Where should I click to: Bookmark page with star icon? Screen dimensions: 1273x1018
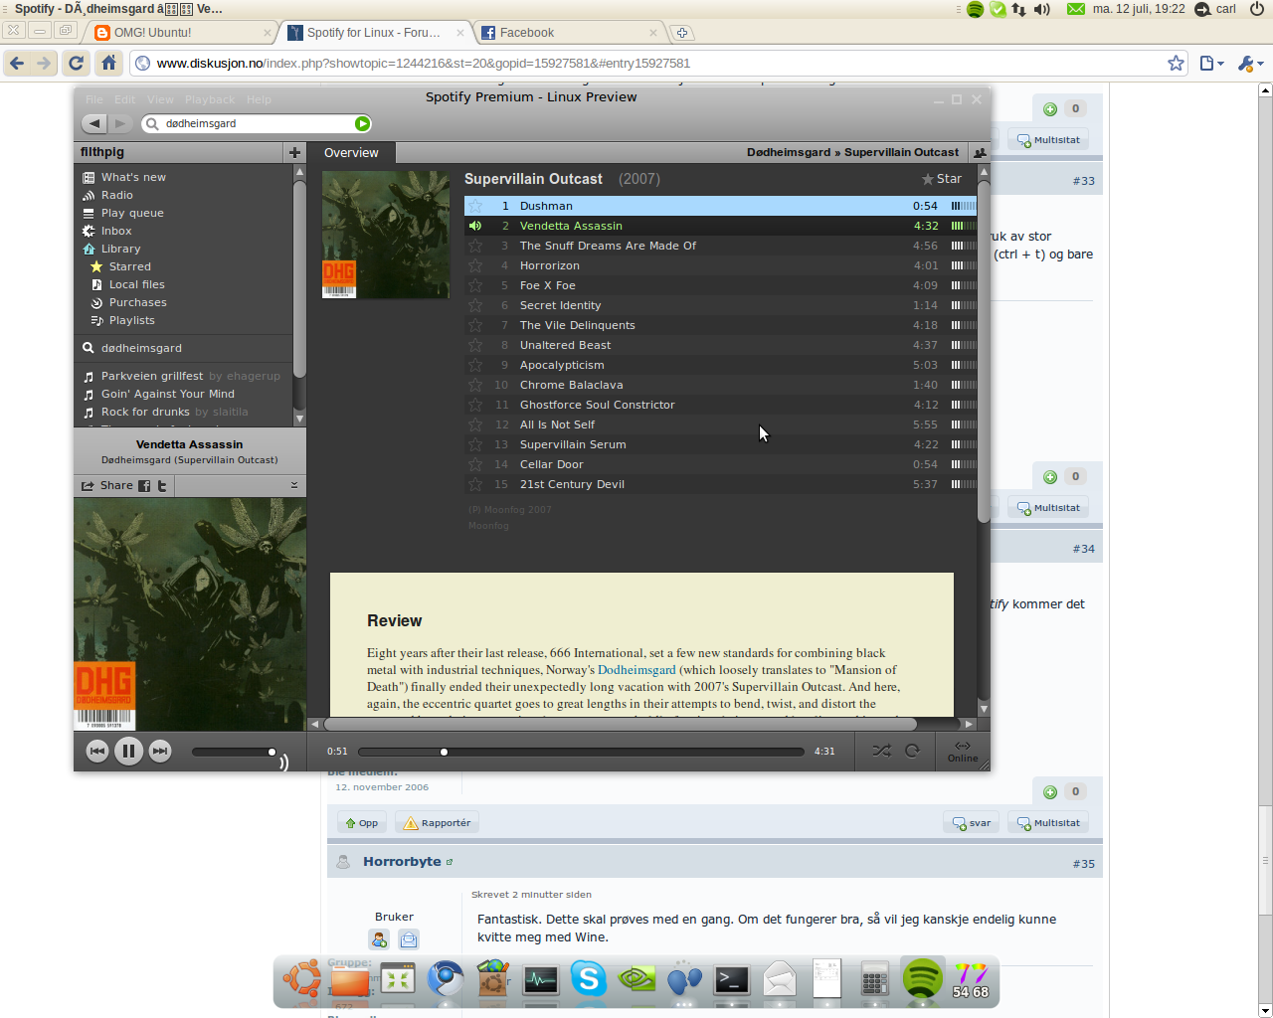[x=1176, y=63]
